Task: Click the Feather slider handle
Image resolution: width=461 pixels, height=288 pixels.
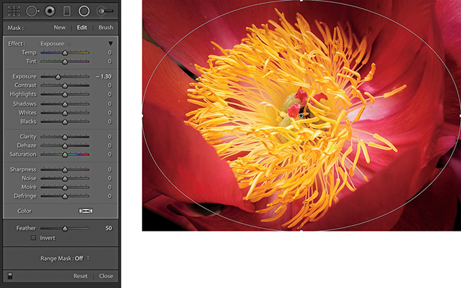Action: click(65, 228)
